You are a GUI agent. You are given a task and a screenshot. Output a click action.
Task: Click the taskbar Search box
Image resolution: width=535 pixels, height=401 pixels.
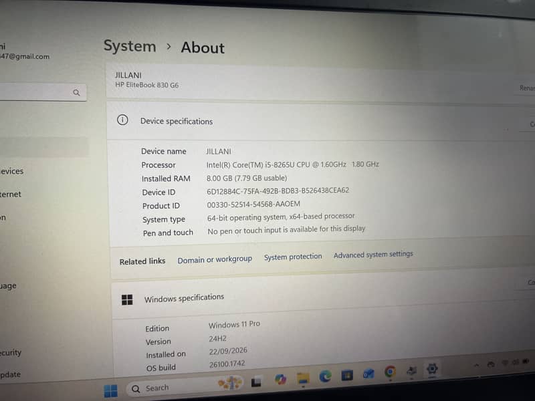point(185,387)
